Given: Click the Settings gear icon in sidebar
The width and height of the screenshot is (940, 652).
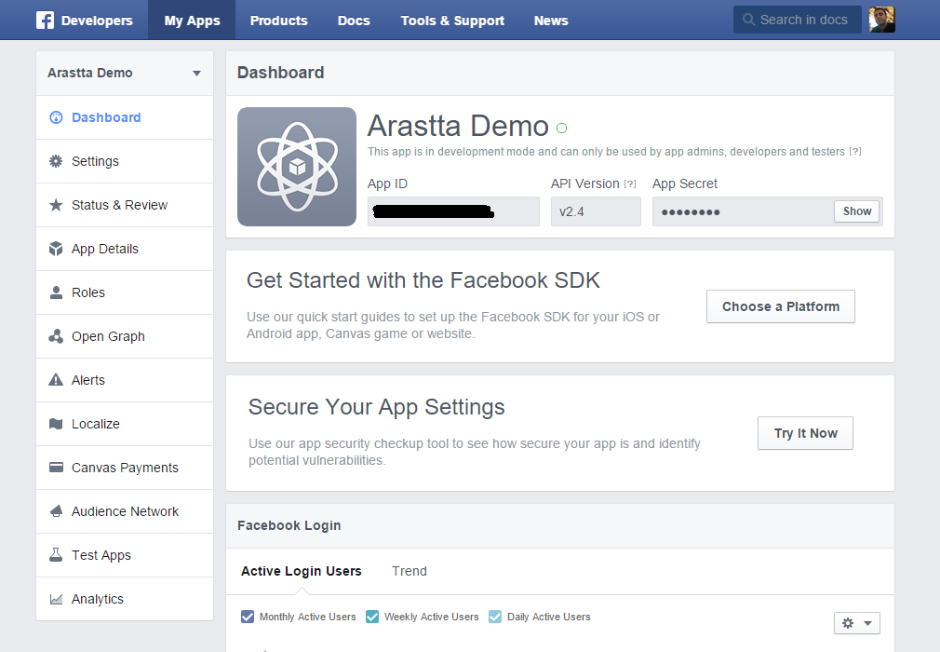Looking at the screenshot, I should click(56, 161).
